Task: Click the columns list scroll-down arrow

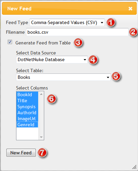Action: (41, 137)
